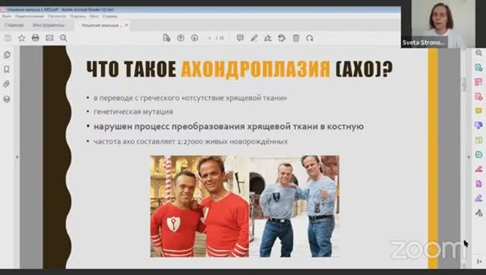
Task: Click bullet "частота ахо составляет 1:27000"
Action: point(191,142)
